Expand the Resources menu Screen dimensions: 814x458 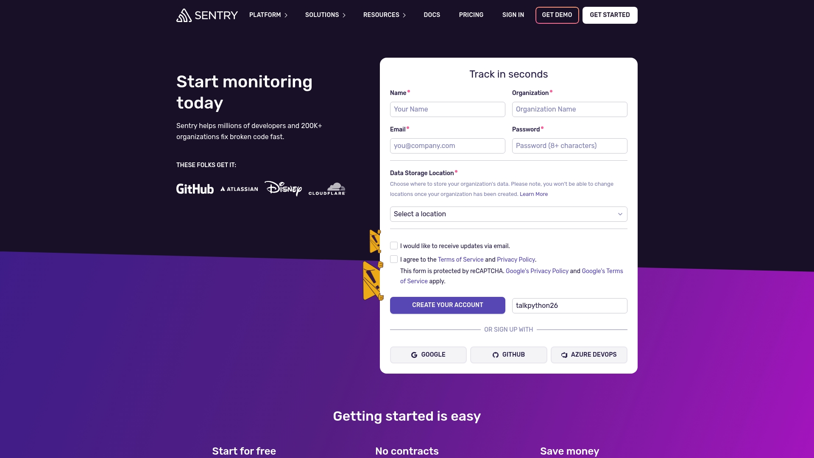pos(385,15)
